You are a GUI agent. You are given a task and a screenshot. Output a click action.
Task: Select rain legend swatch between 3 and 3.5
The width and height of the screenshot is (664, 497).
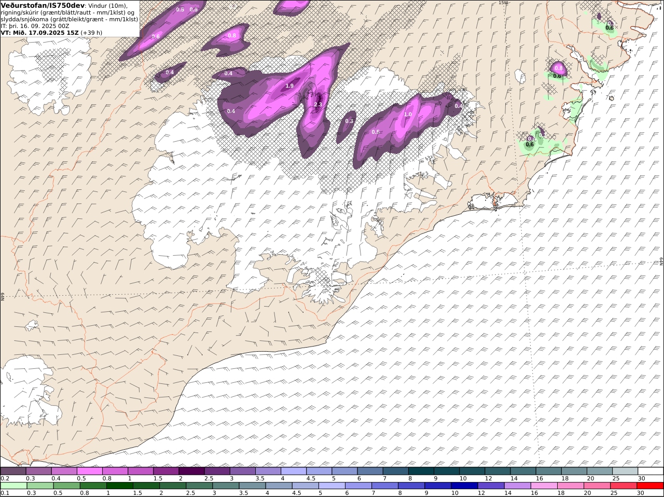pos(226,486)
